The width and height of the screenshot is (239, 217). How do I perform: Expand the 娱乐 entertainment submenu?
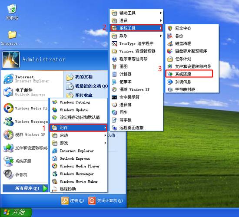coord(136,36)
